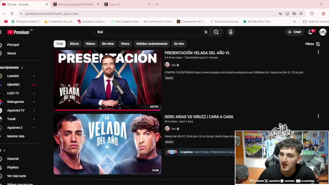Open the (65) Alert Box bookmark
The height and width of the screenshot is (185, 329).
tap(258, 22)
